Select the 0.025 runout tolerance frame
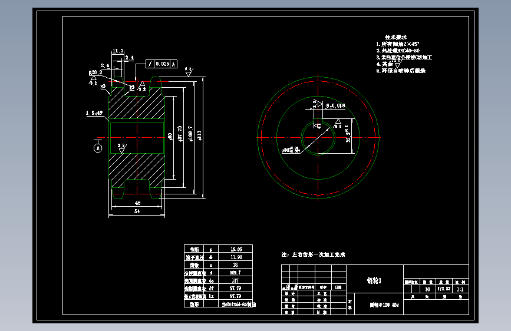 tap(161, 64)
